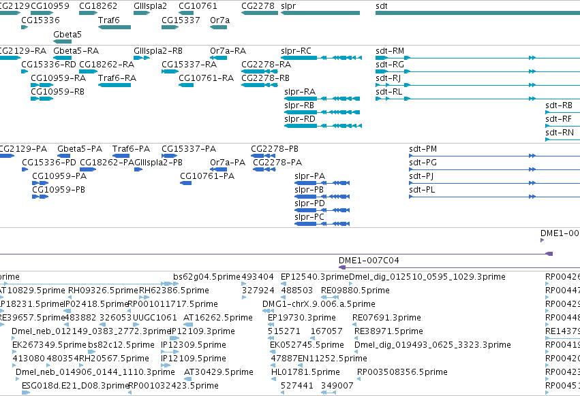The image size is (580, 396).
Task: Click the CG15337 gene label
Action: click(x=181, y=20)
